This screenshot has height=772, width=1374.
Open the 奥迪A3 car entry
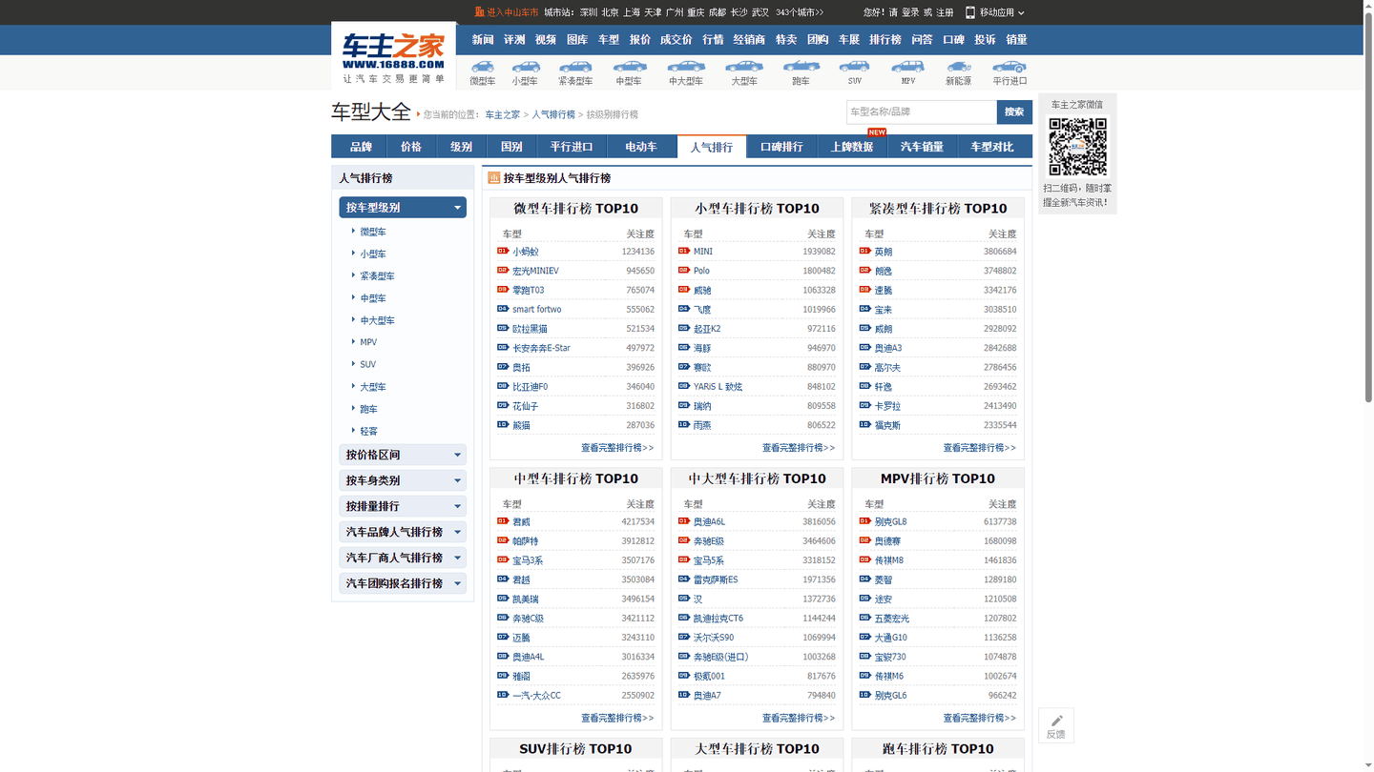(888, 348)
